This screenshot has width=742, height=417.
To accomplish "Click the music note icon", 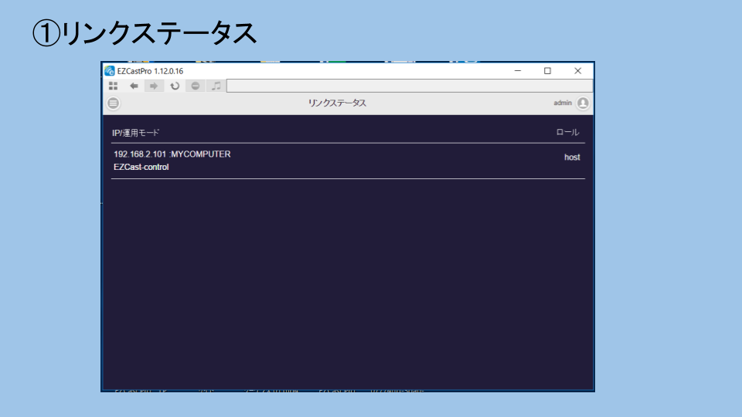I will [x=216, y=86].
